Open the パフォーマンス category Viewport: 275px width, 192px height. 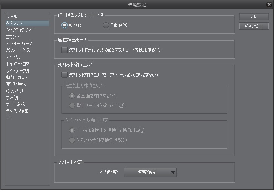click(28, 50)
